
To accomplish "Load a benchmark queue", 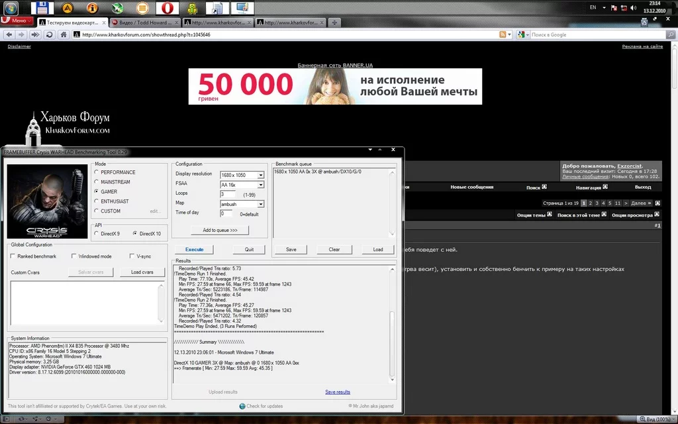I will click(x=378, y=249).
